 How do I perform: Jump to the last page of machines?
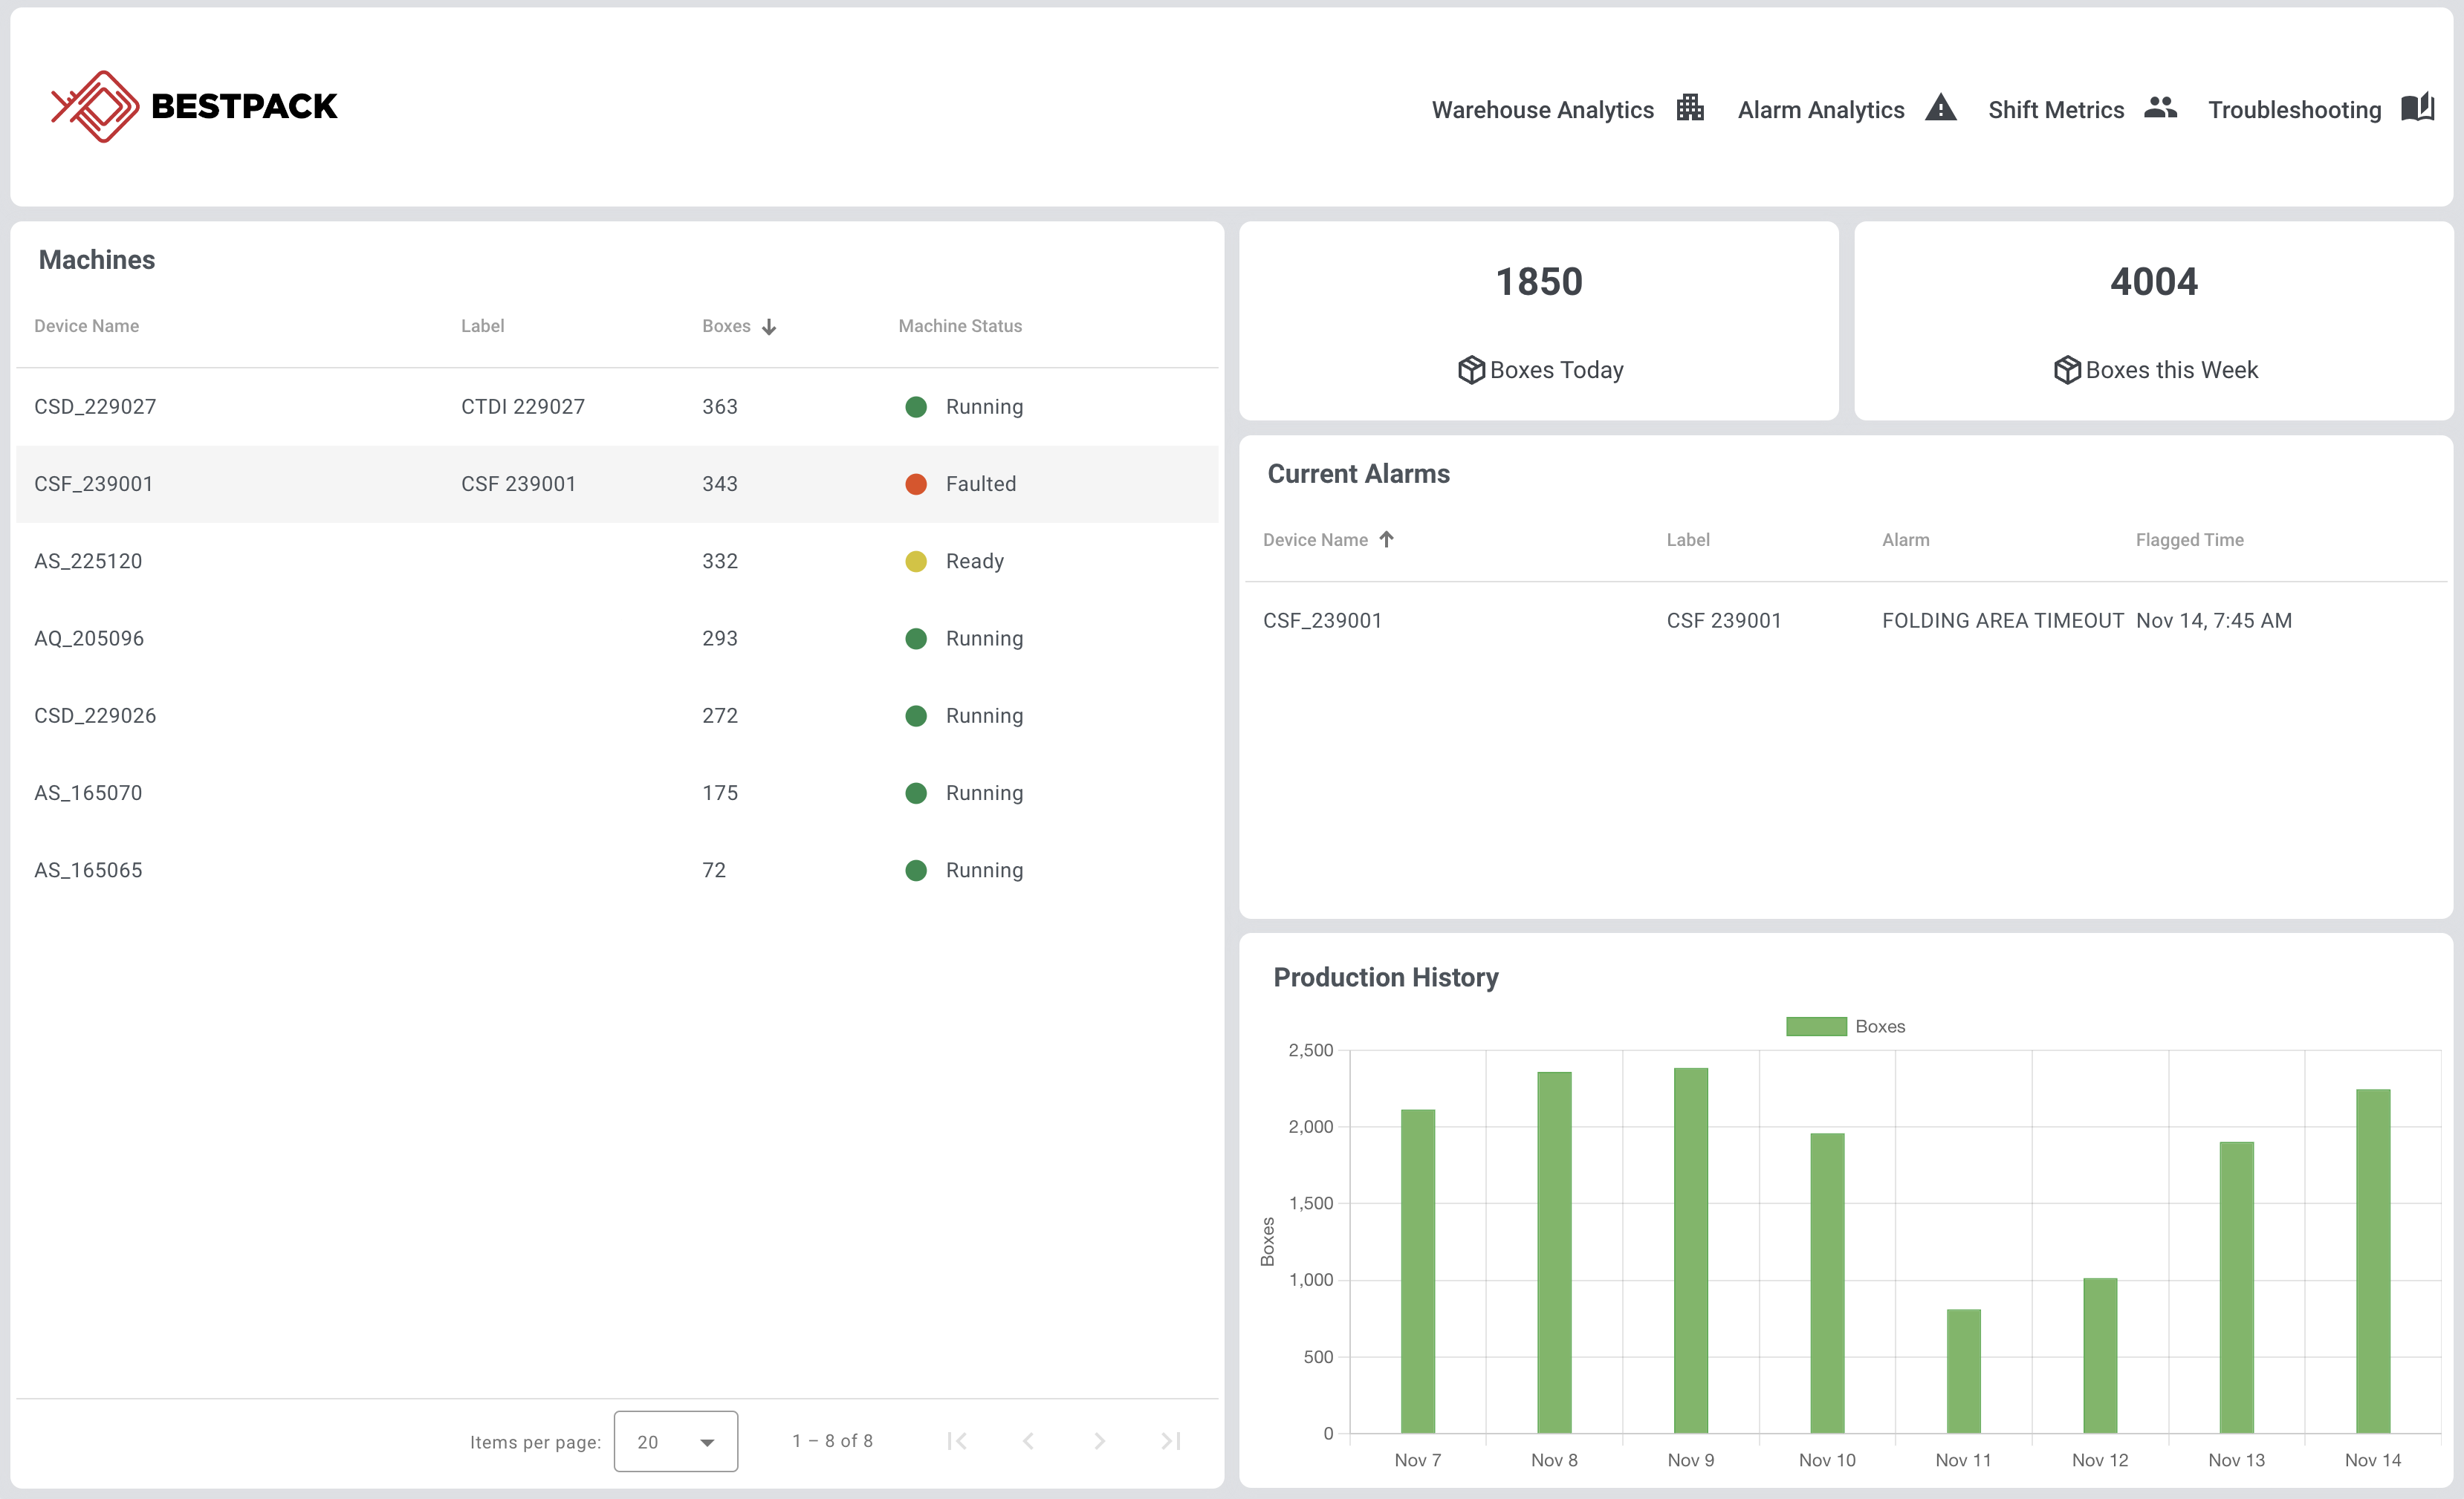click(1170, 1441)
